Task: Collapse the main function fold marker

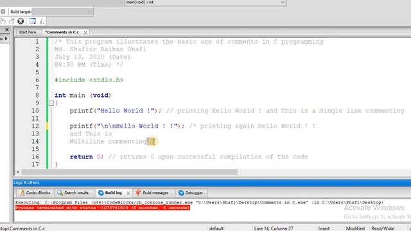Action: 51,103
